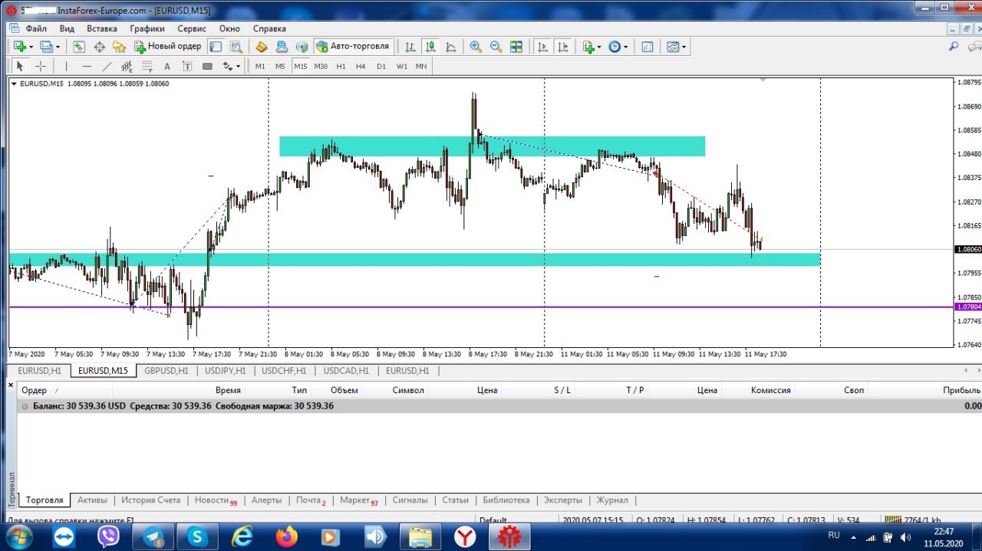Viewport: 982px width, 551px height.
Task: Open Firefox from the taskbar
Action: click(x=288, y=537)
